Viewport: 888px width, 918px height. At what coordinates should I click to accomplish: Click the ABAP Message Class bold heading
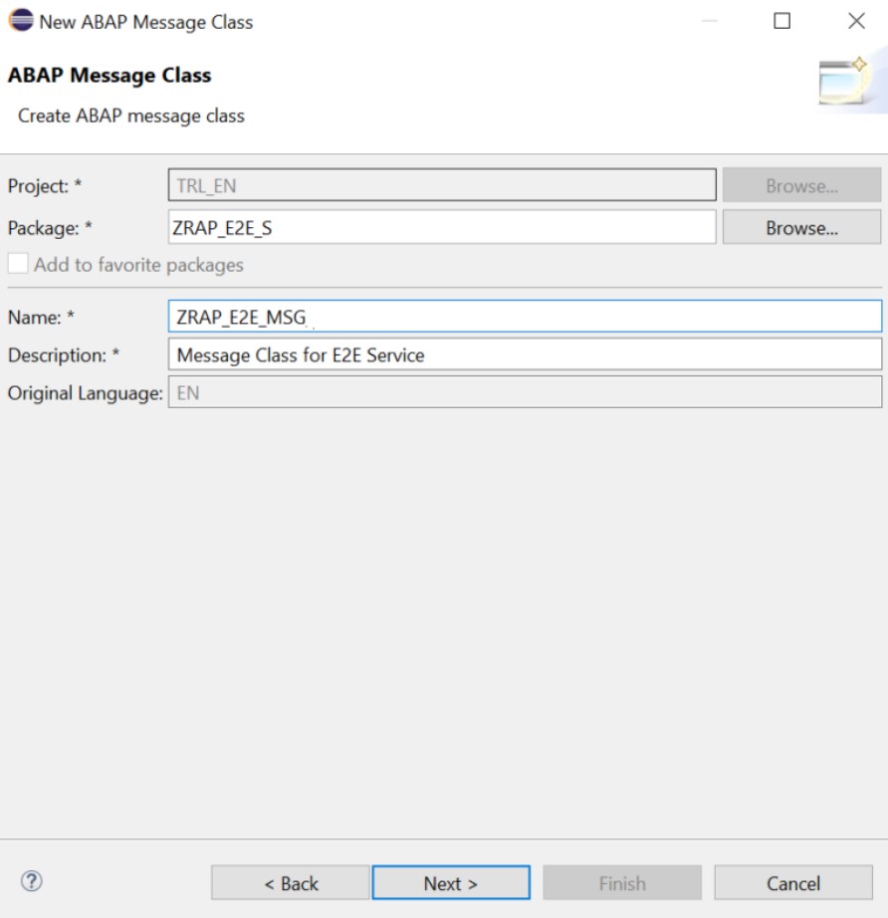[x=110, y=76]
